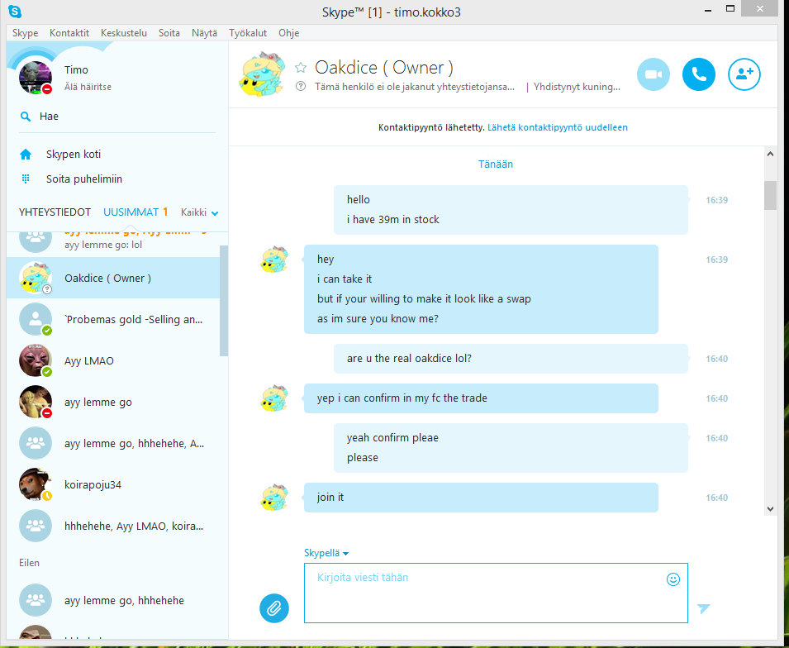Image resolution: width=789 pixels, height=648 pixels.
Task: Click the Skype logo in title bar
Action: coord(15,11)
